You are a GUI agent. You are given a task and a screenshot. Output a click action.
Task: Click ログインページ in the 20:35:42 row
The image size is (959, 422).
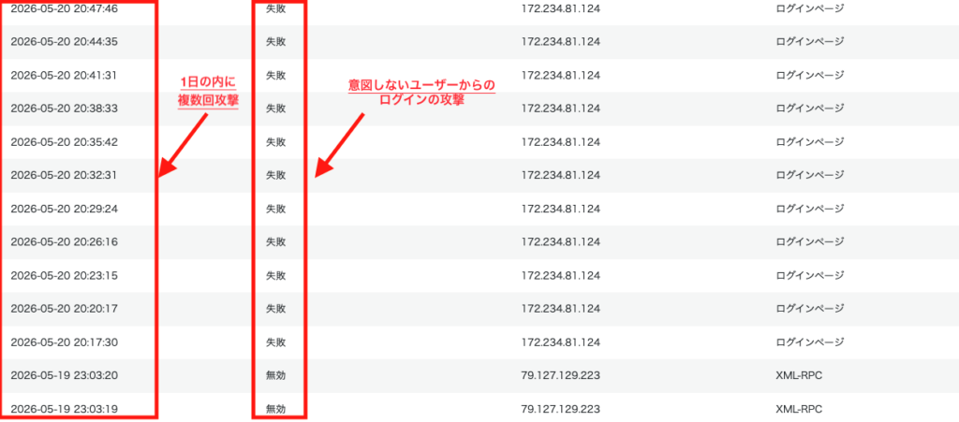(810, 141)
